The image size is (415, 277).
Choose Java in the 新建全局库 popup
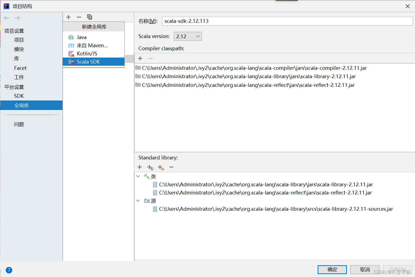pos(94,37)
